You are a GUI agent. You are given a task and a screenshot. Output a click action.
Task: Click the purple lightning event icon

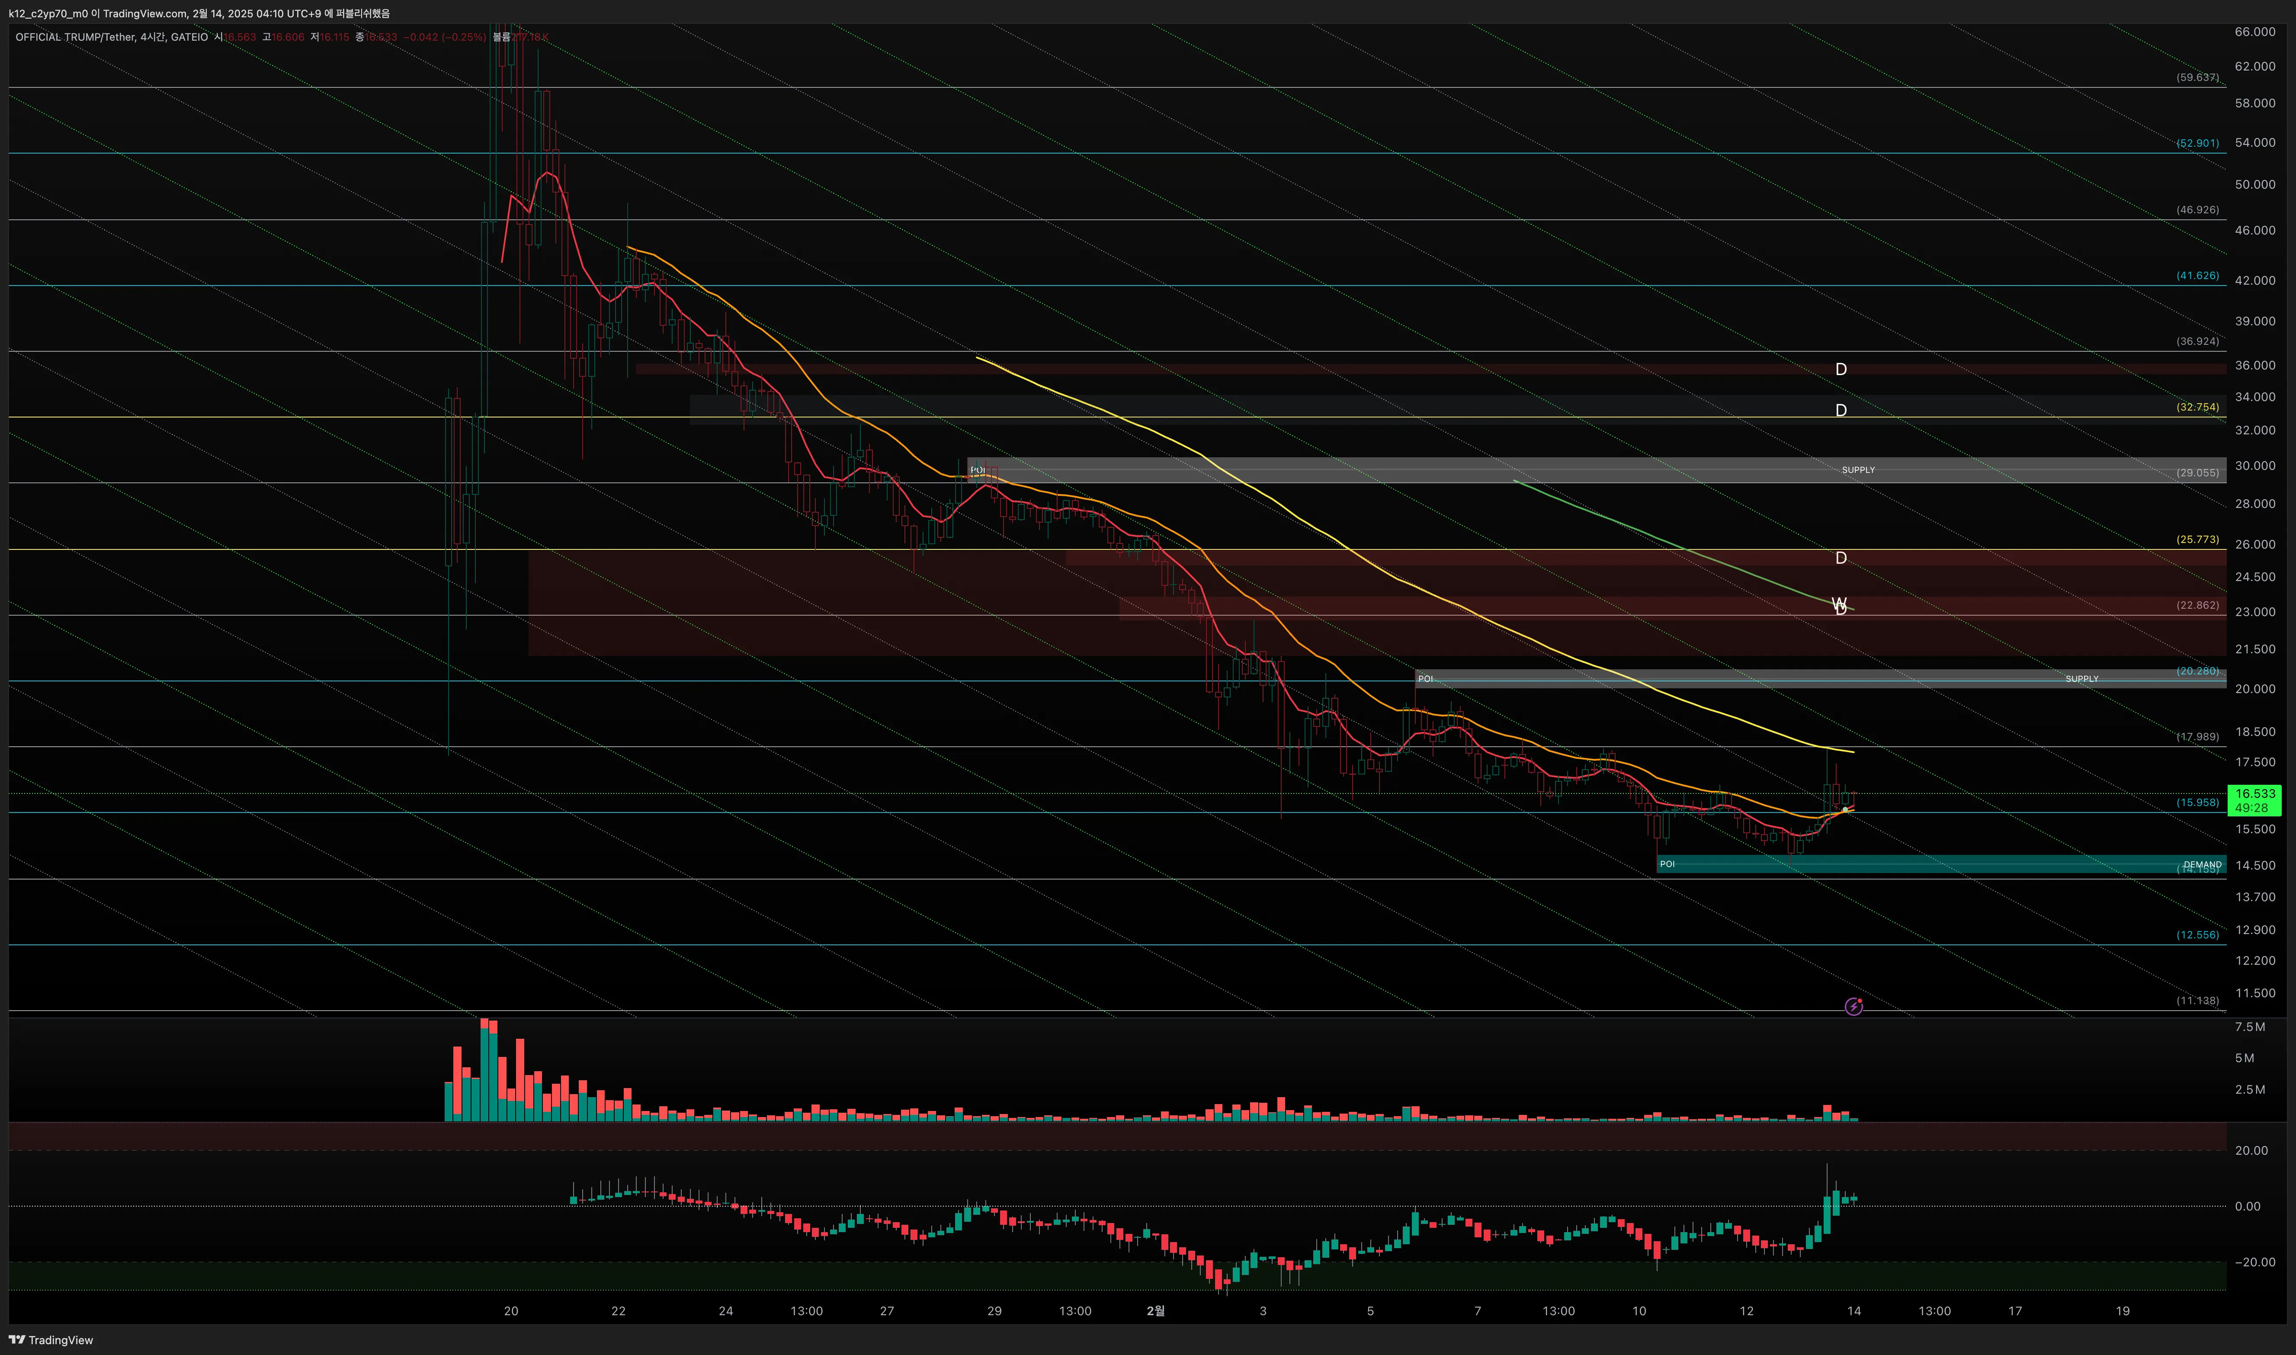[1853, 1006]
